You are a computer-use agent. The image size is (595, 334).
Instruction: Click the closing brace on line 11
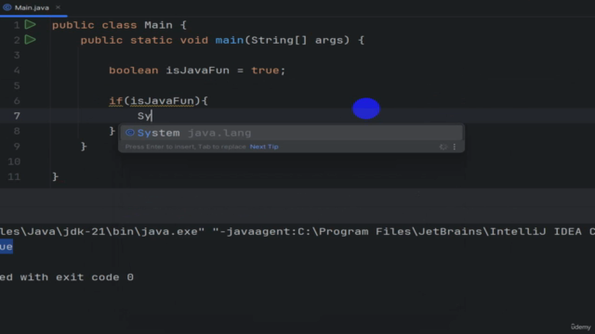point(56,176)
